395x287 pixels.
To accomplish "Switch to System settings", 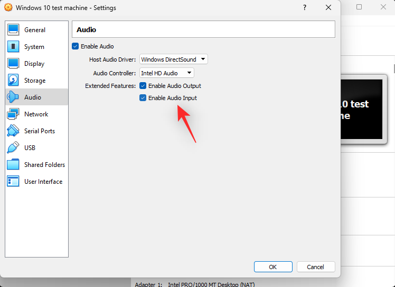I will point(37,47).
